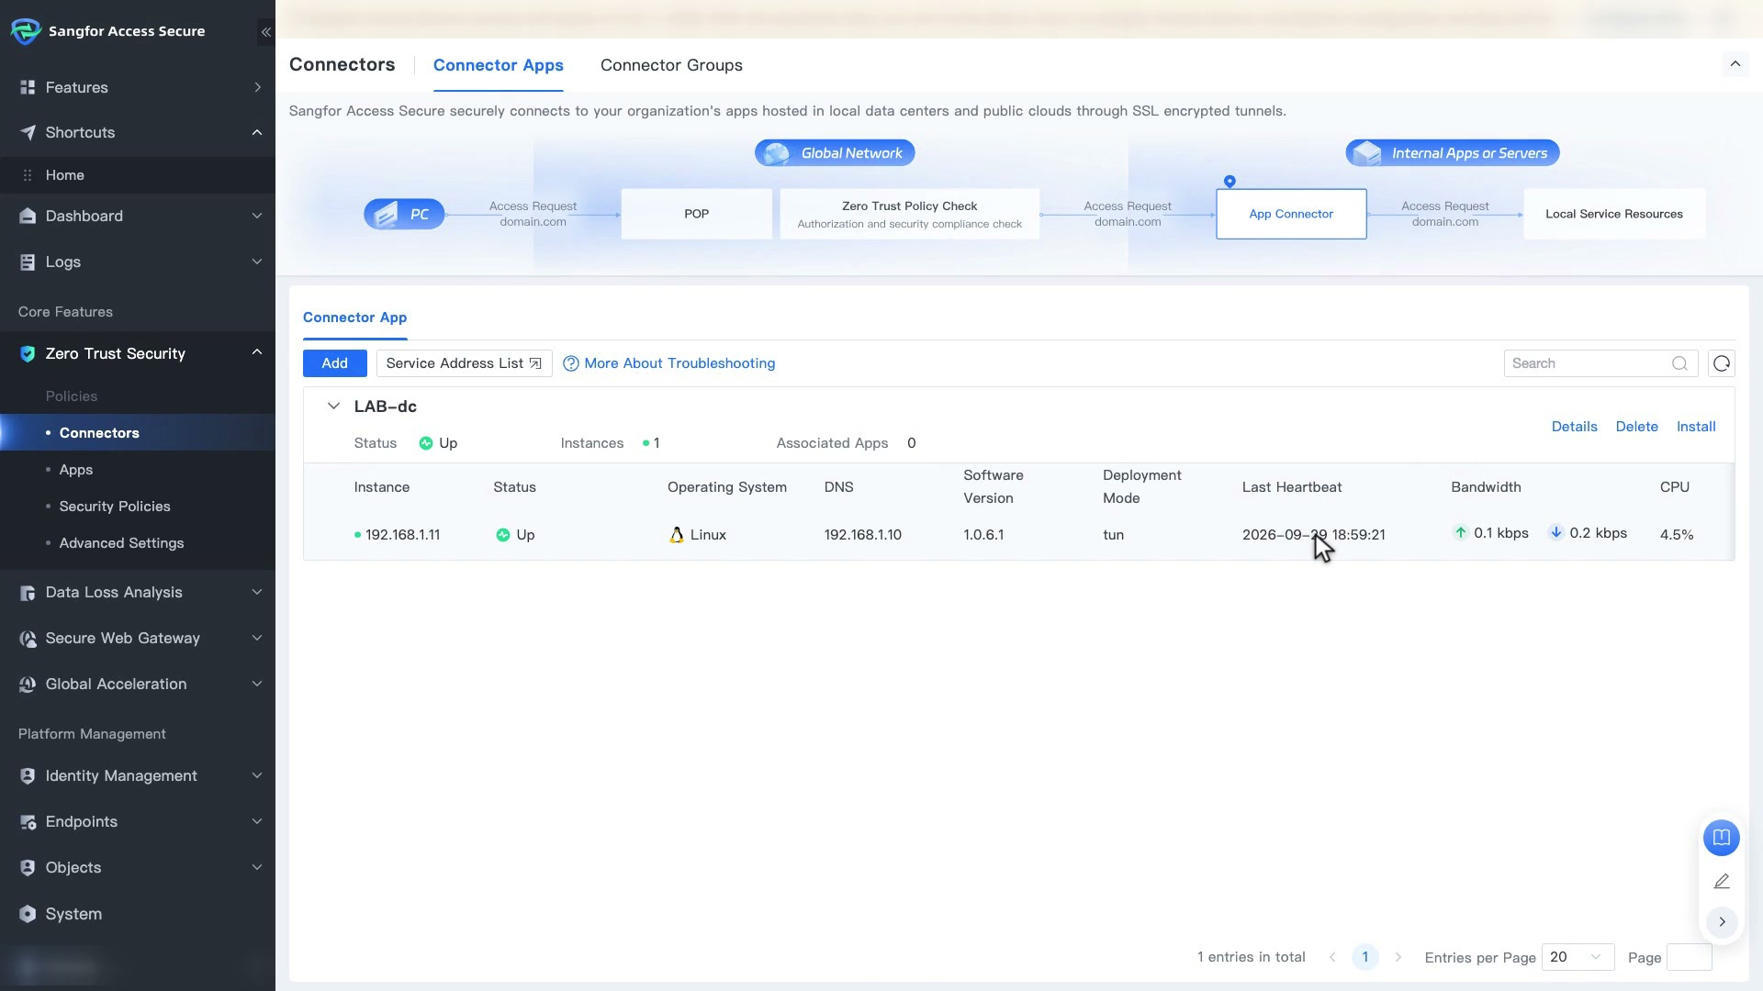
Task: Collapse the Shortcuts section
Action: click(257, 132)
